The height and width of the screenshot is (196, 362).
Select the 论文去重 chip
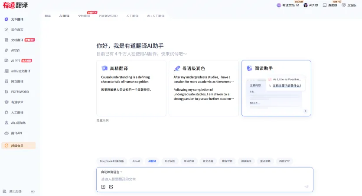208,161
